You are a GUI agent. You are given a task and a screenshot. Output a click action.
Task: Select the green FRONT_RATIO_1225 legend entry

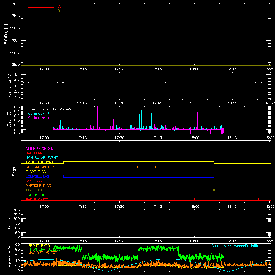(45, 249)
